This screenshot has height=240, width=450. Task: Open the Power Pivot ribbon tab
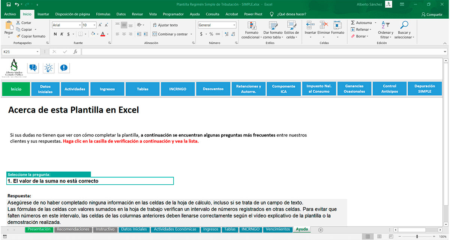click(253, 14)
